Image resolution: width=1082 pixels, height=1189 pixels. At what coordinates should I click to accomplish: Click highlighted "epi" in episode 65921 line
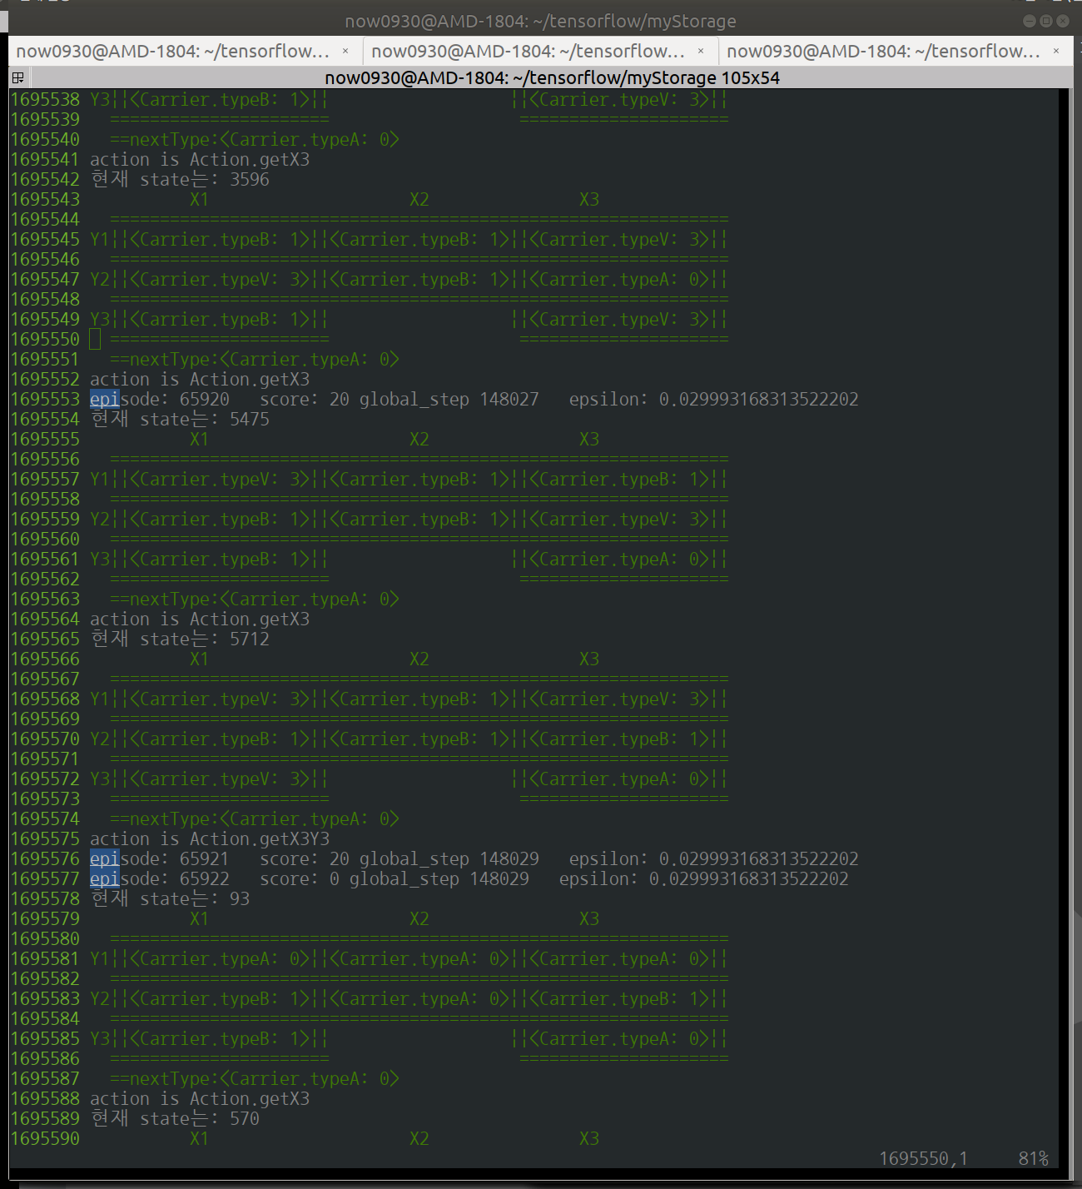(105, 858)
